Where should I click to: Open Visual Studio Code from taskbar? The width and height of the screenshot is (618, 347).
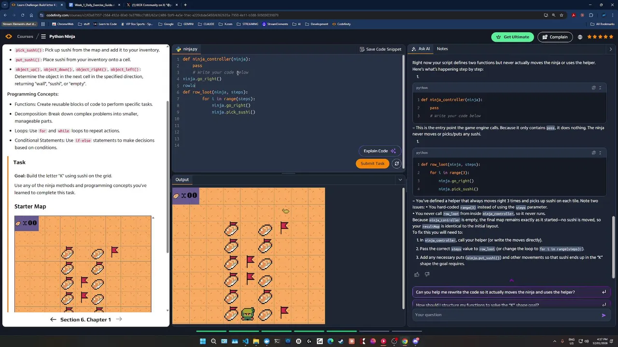tap(245, 341)
